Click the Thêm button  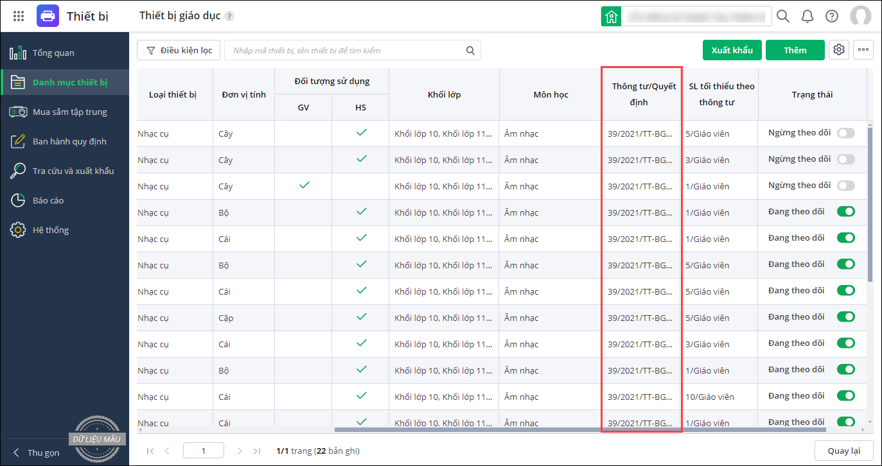(x=795, y=50)
